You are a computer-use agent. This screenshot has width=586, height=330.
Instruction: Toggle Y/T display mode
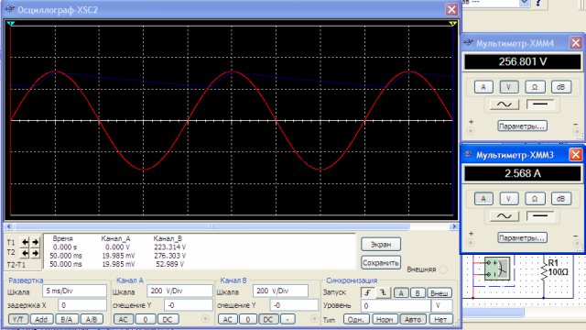17,320
